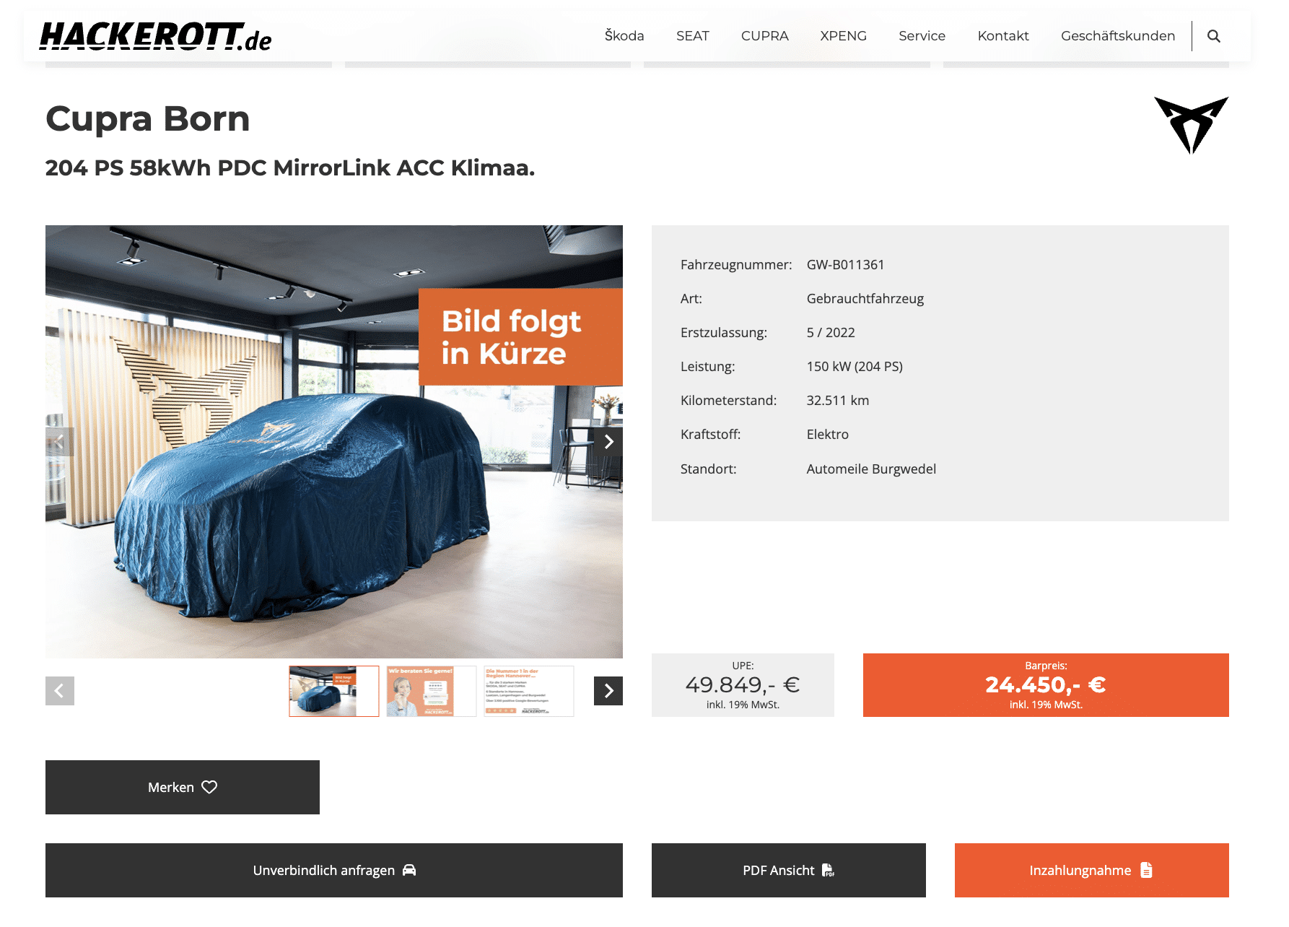Click Unverbindlich anfragen button
The image size is (1289, 927).
(334, 870)
